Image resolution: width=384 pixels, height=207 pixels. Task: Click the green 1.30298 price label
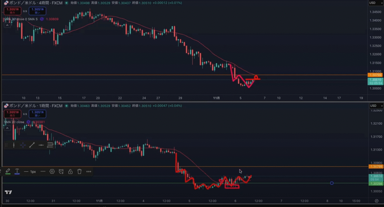click(376, 183)
